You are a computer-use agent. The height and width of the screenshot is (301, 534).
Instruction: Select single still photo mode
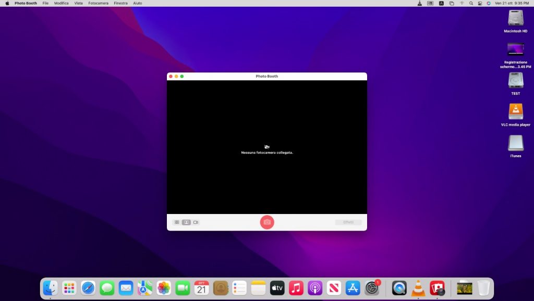point(186,222)
